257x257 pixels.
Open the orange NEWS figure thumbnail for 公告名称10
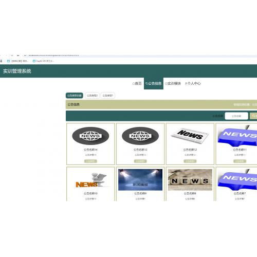tap(90, 180)
